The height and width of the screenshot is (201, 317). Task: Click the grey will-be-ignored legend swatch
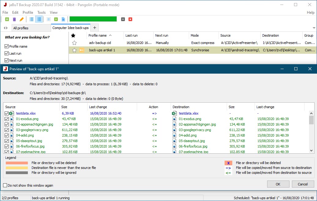17,173
